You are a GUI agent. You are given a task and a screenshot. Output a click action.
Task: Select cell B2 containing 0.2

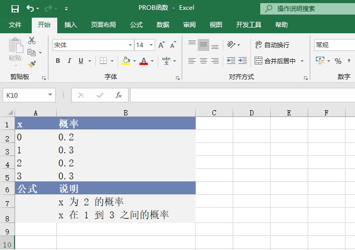tap(125, 137)
